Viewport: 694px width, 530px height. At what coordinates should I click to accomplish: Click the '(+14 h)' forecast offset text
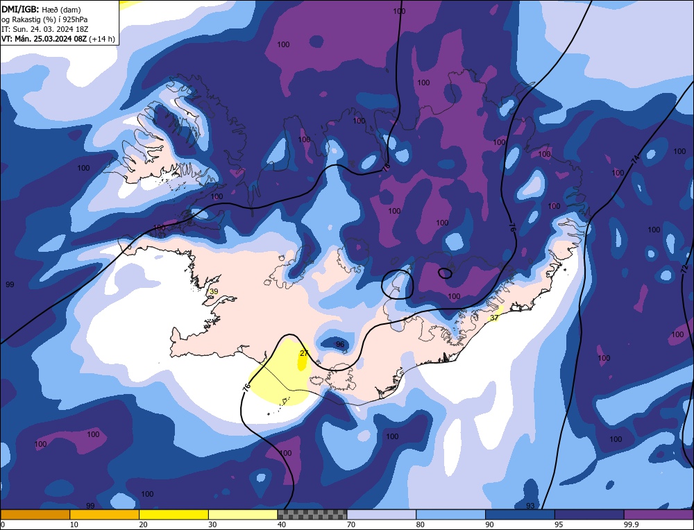[x=102, y=39]
